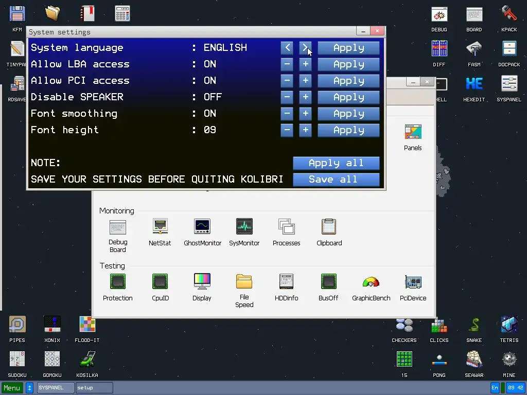Open the DEBUG desktop icon
Screen dimensions: 527x395
439,15
